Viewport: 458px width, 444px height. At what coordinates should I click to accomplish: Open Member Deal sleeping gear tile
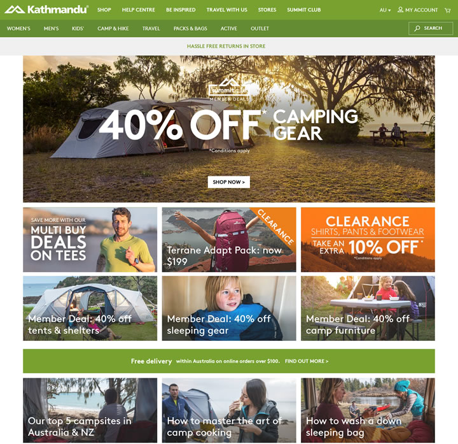pos(229,308)
